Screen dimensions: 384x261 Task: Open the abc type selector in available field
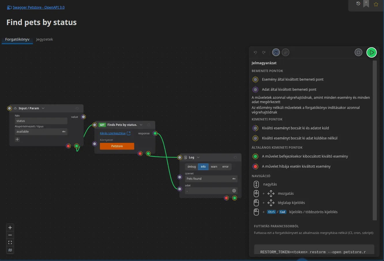[64, 132]
